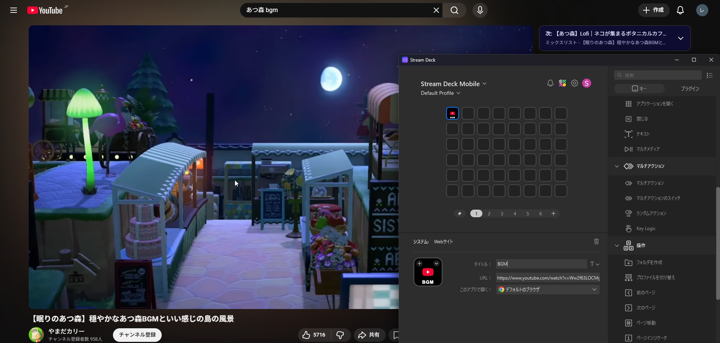Click the YouTube voice search microphone
The width and height of the screenshot is (720, 343).
(480, 10)
